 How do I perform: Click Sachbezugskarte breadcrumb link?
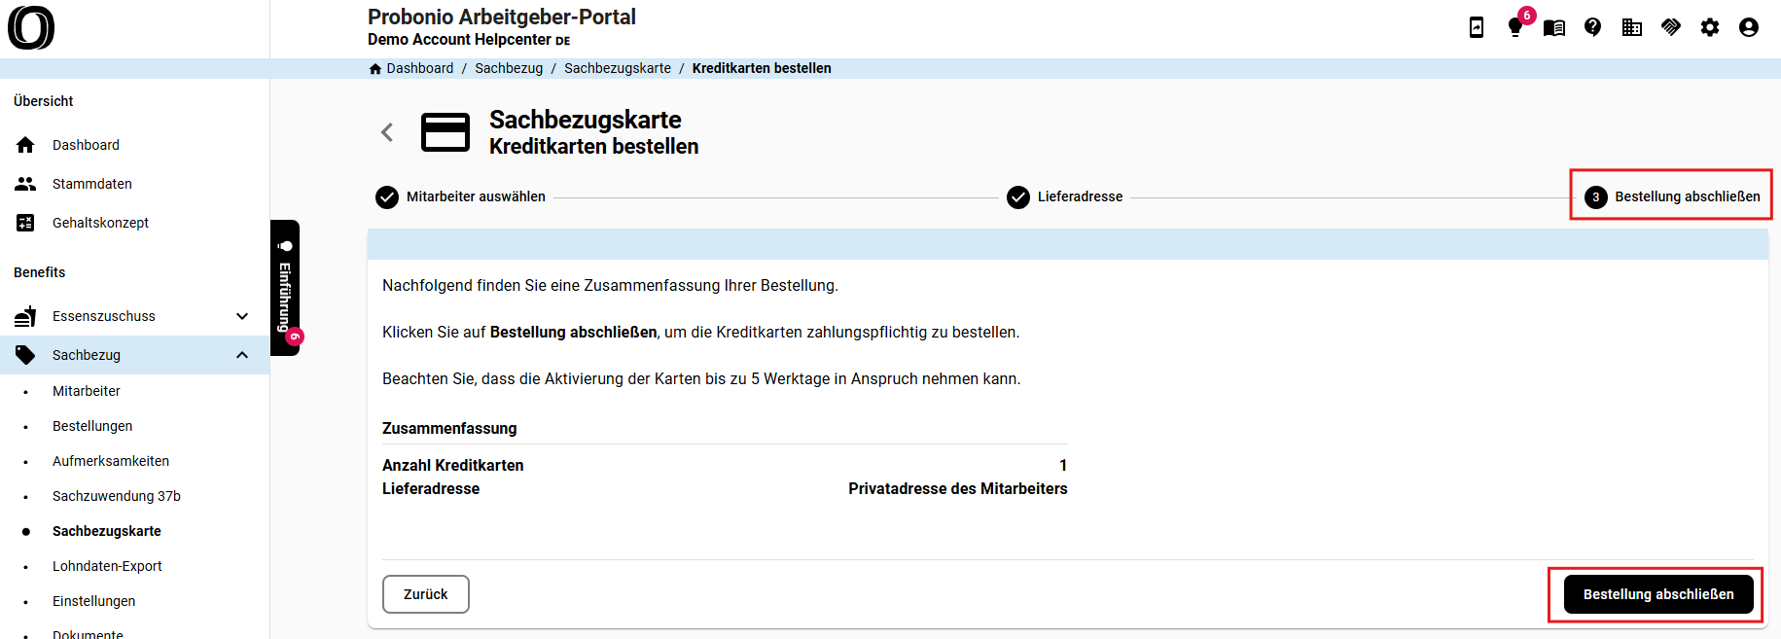(x=618, y=68)
